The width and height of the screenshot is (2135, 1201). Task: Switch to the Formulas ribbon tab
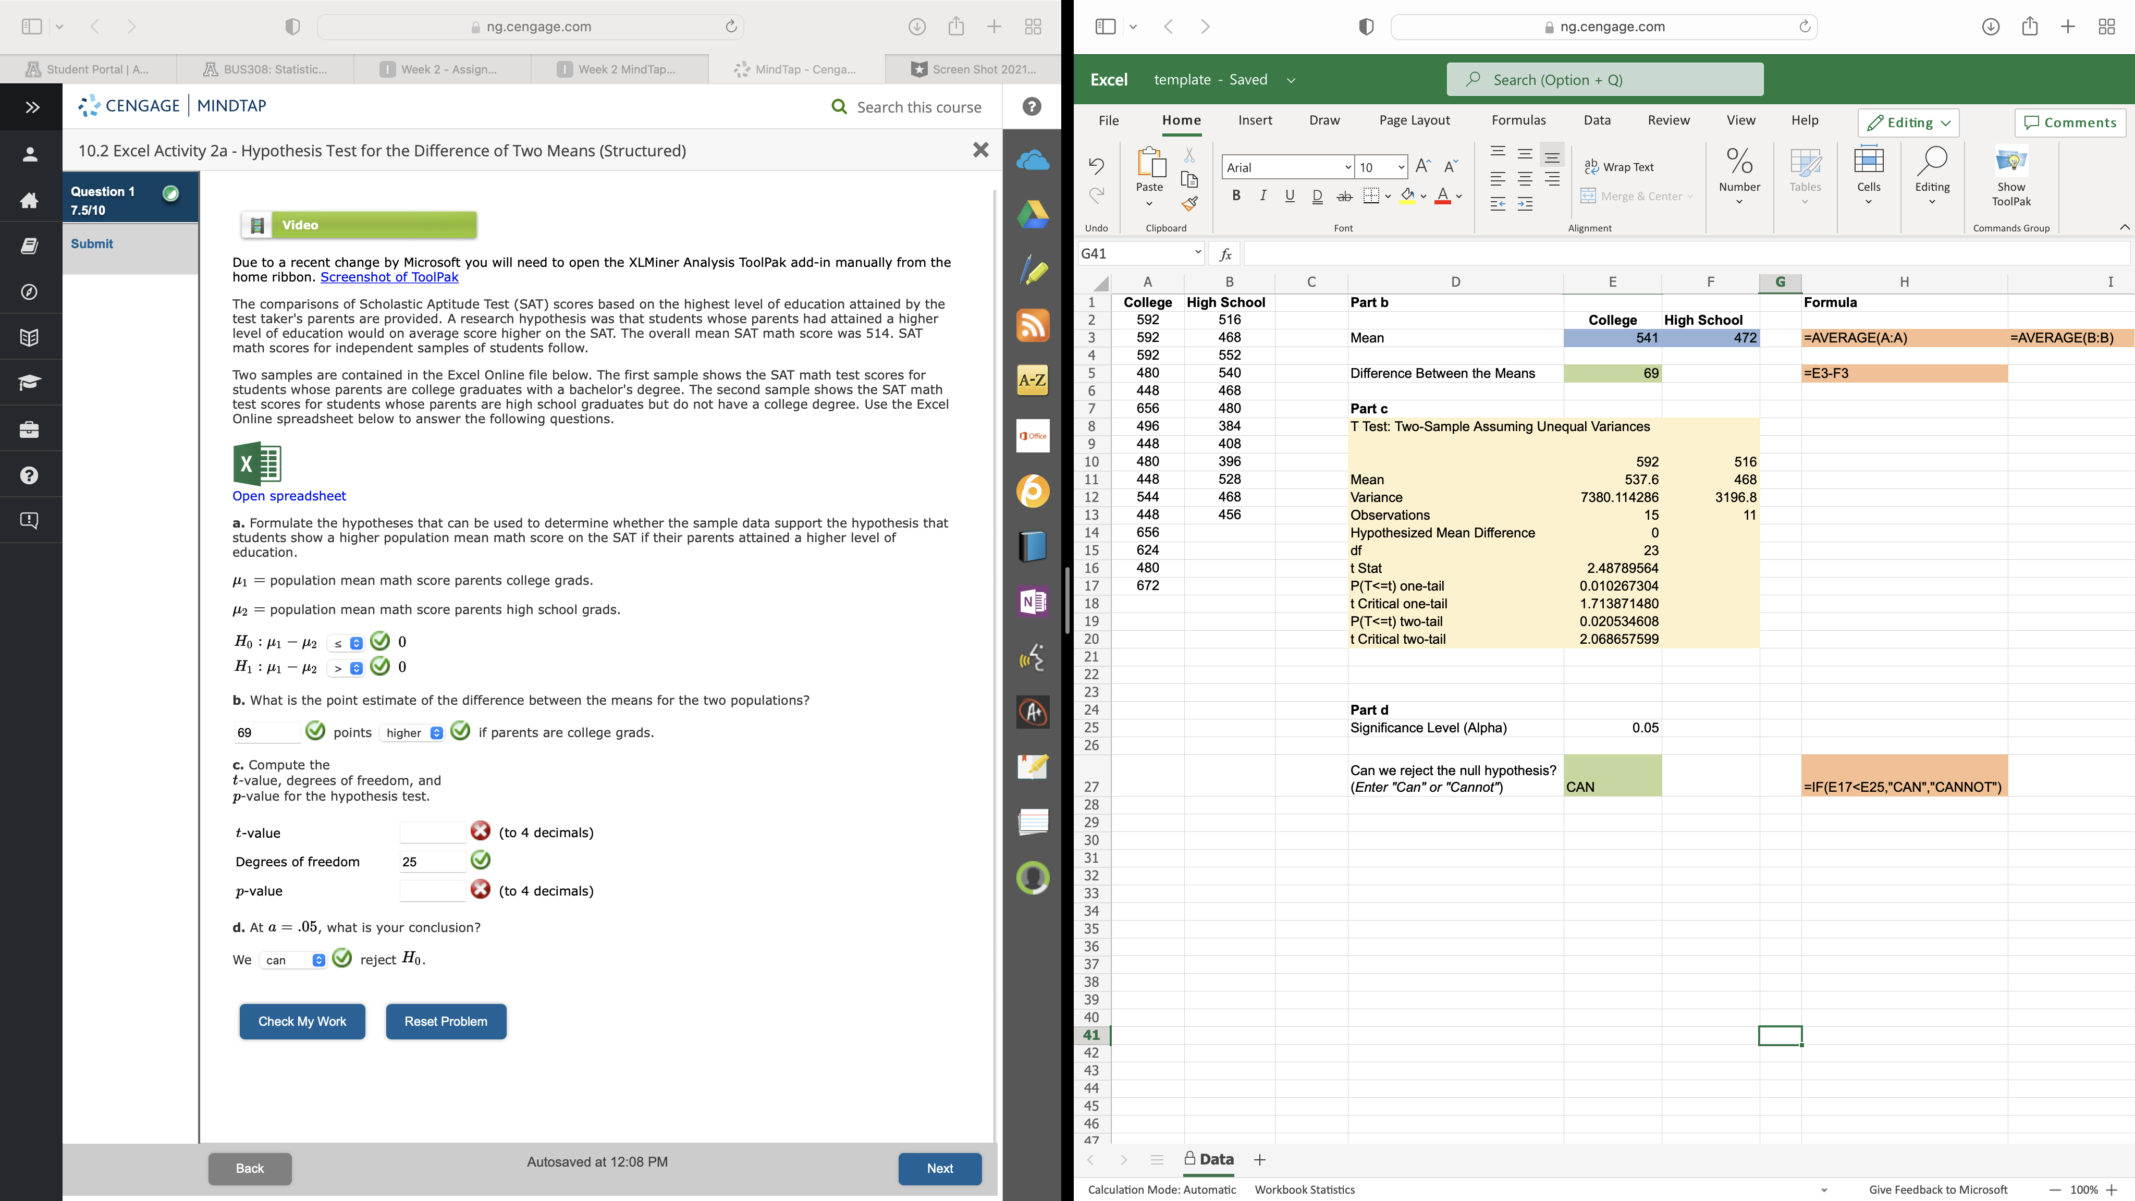tap(1517, 120)
